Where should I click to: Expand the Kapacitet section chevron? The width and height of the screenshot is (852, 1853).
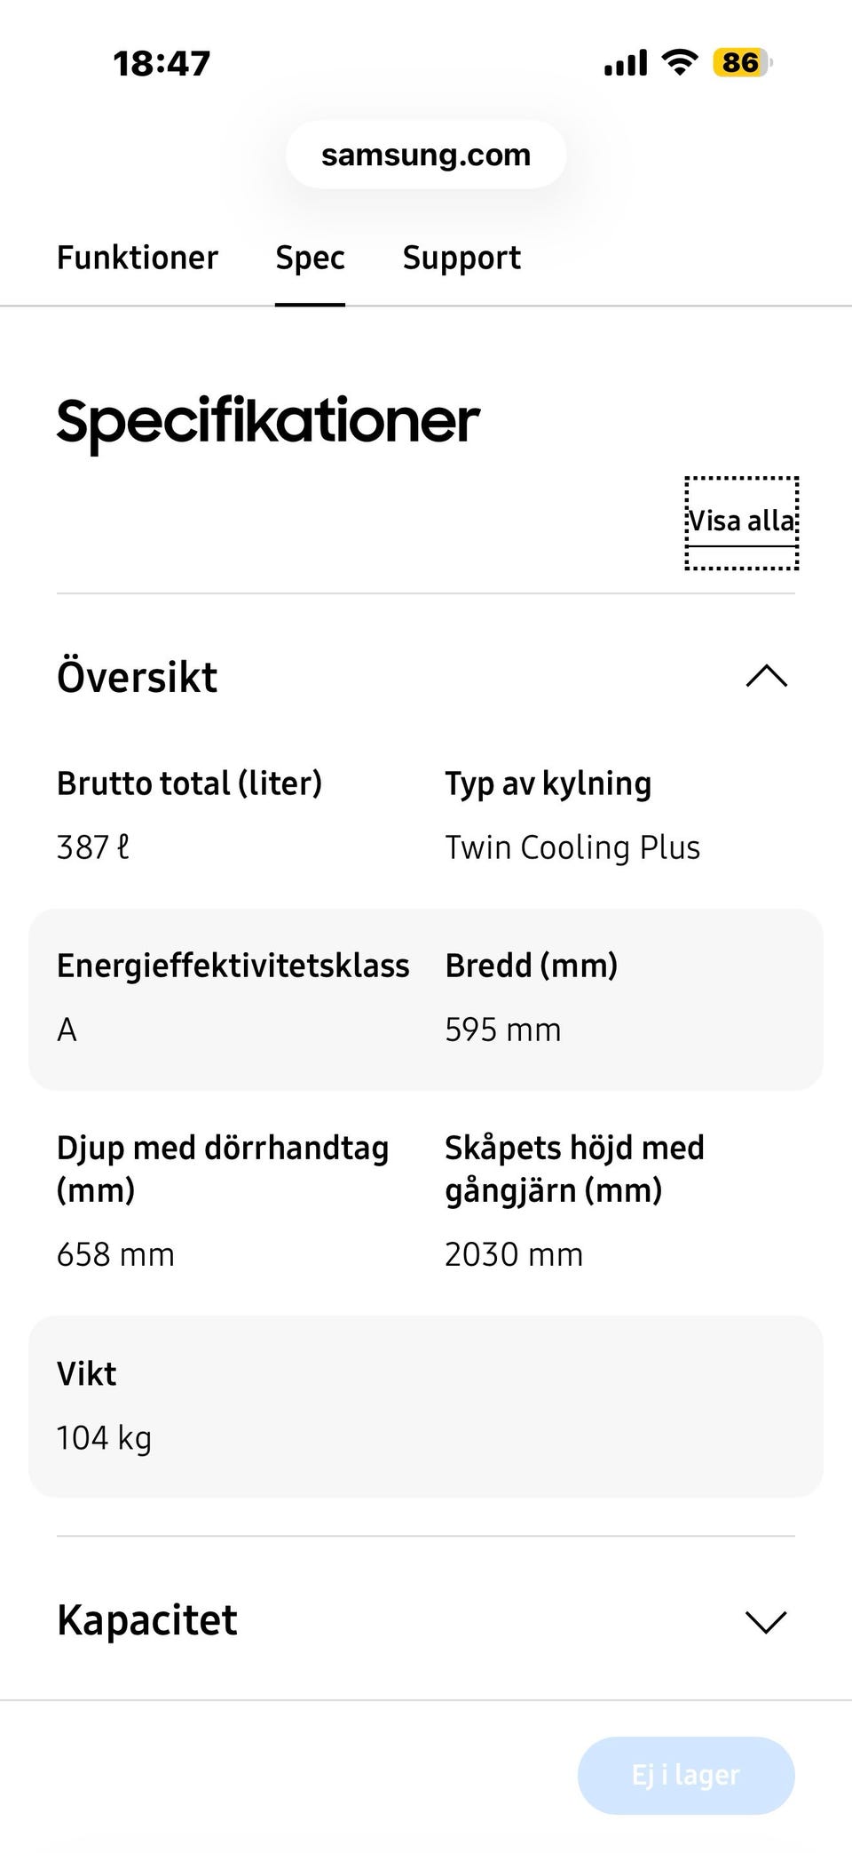(x=767, y=1622)
